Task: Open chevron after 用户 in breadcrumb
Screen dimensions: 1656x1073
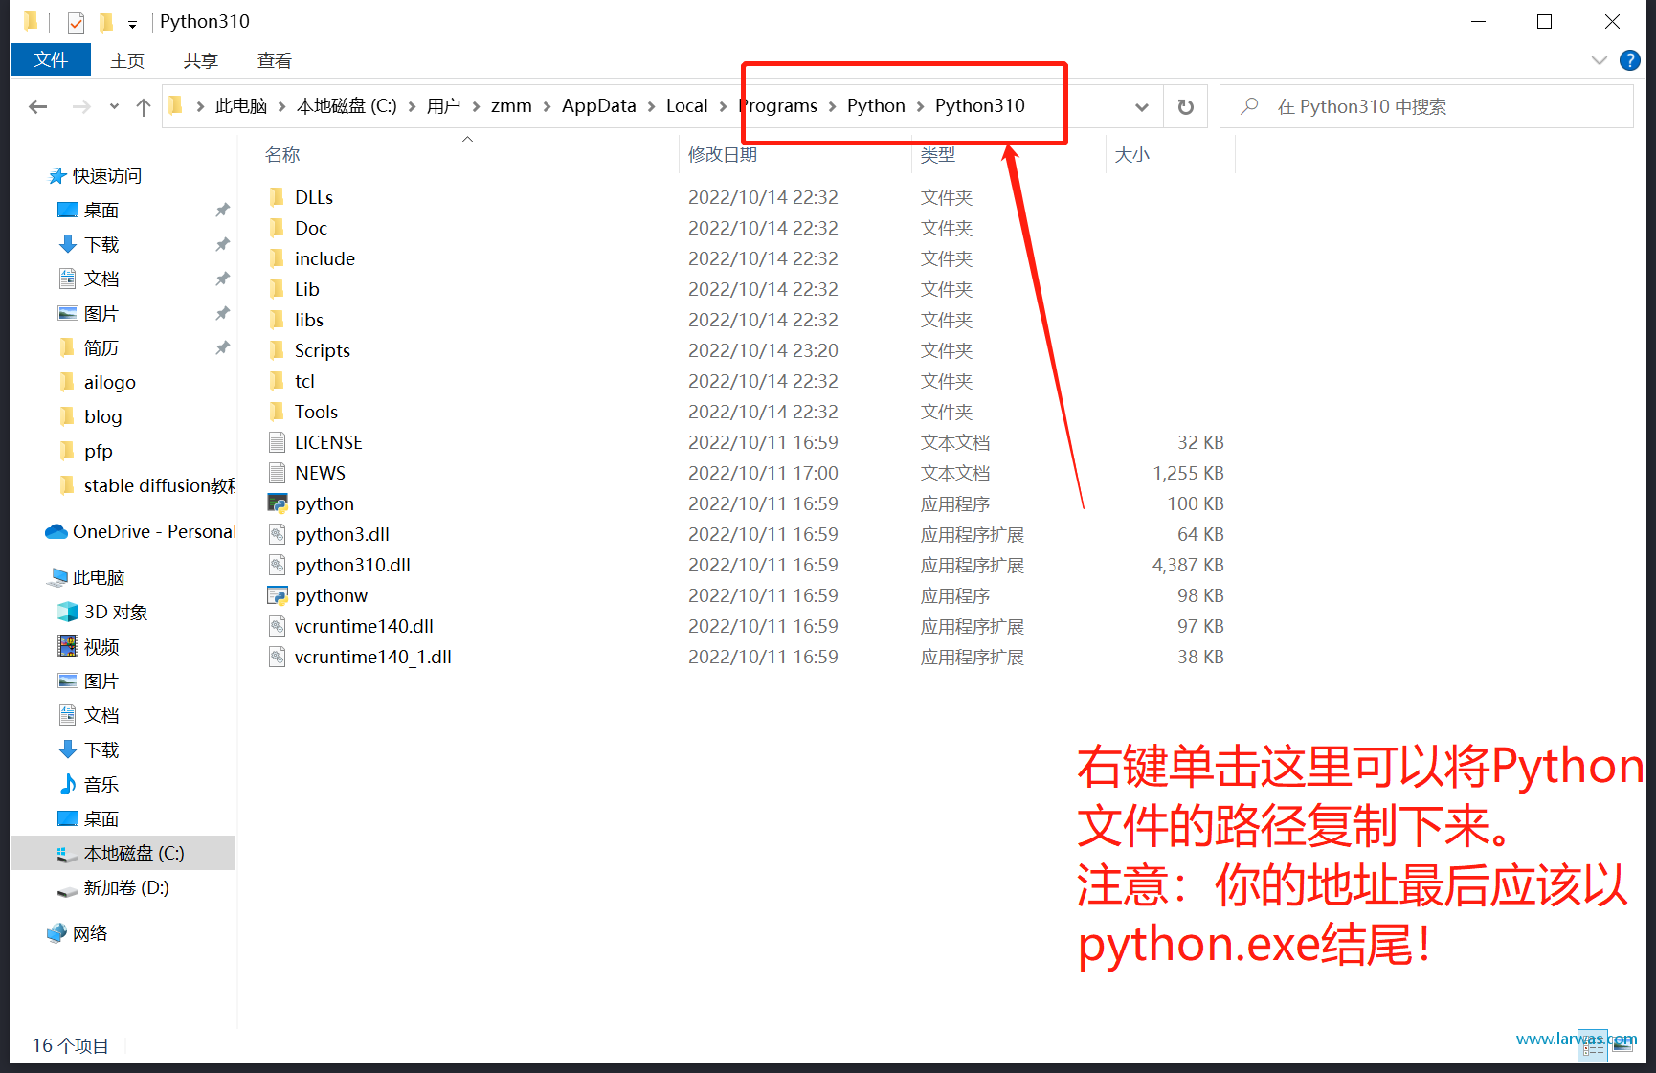Action: click(x=476, y=106)
